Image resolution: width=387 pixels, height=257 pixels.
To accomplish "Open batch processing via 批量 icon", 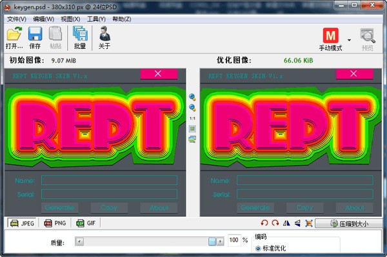I will point(80,37).
